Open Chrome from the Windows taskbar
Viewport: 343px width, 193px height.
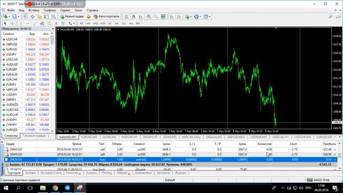tap(55, 188)
